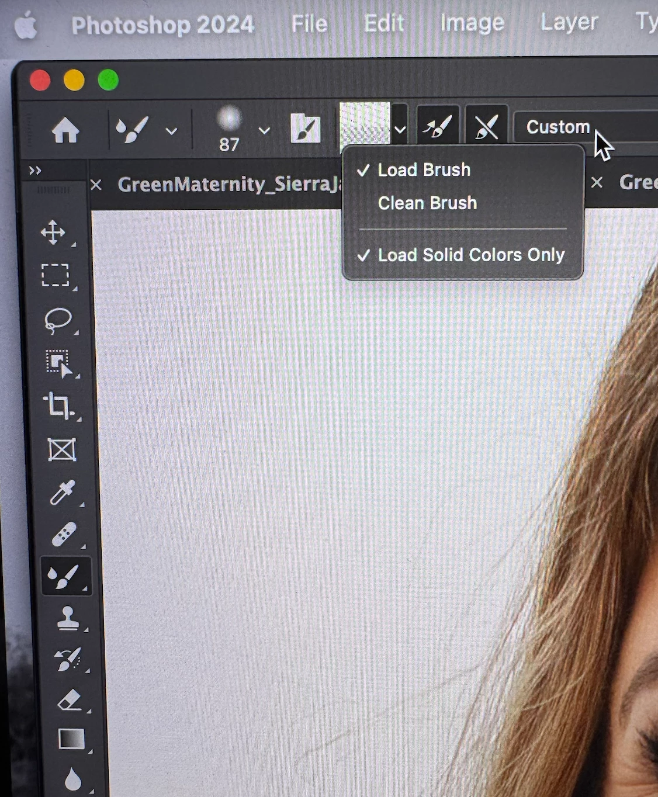This screenshot has height=797, width=658.
Task: Toggle Load Solid Colors Only option
Action: point(462,255)
